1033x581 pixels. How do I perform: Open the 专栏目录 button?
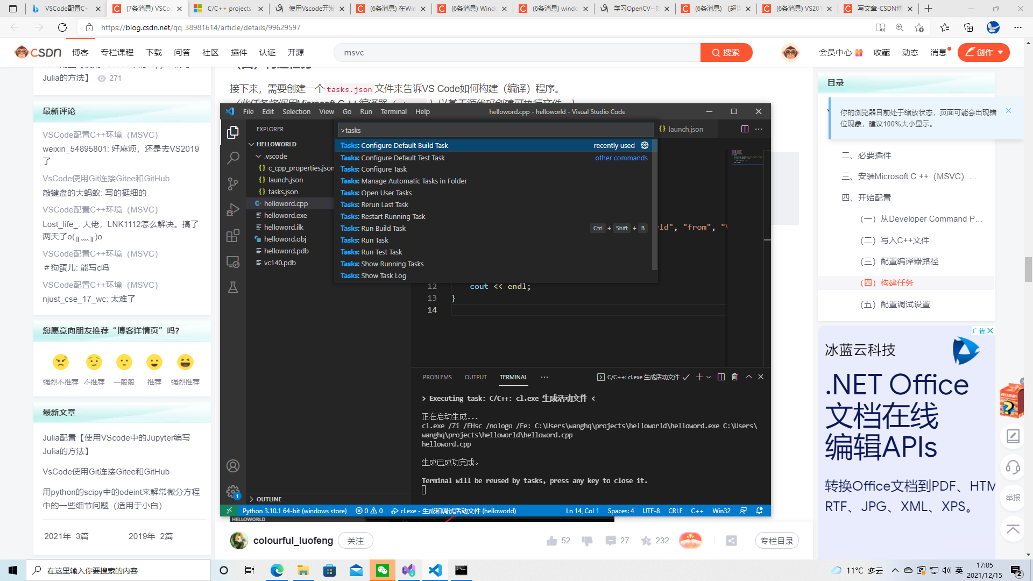coord(777,541)
